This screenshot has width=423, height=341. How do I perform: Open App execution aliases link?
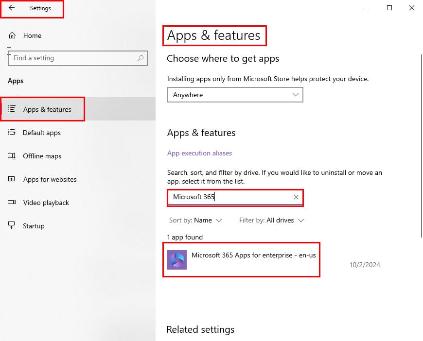199,153
